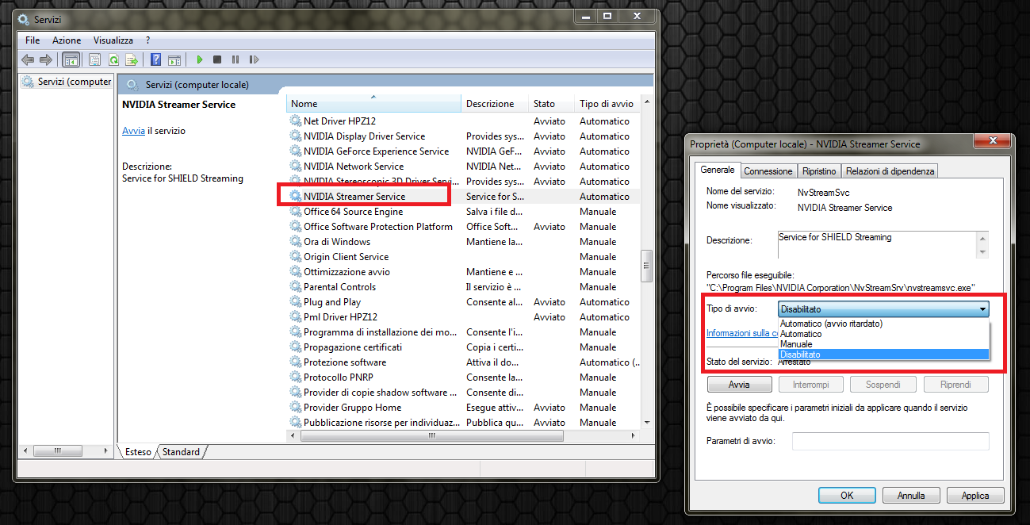The image size is (1030, 525).
Task: Open the ? help menu
Action: click(x=147, y=40)
